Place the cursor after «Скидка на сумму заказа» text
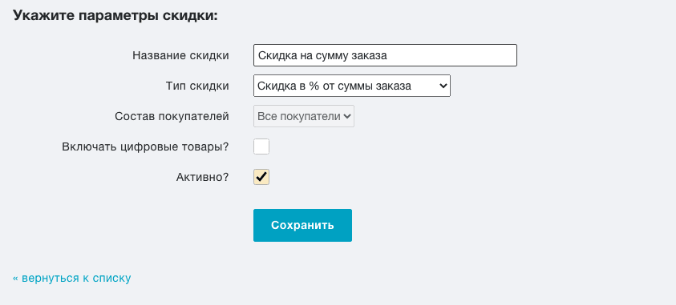Screen dimensions: 676x305 [x=389, y=55]
